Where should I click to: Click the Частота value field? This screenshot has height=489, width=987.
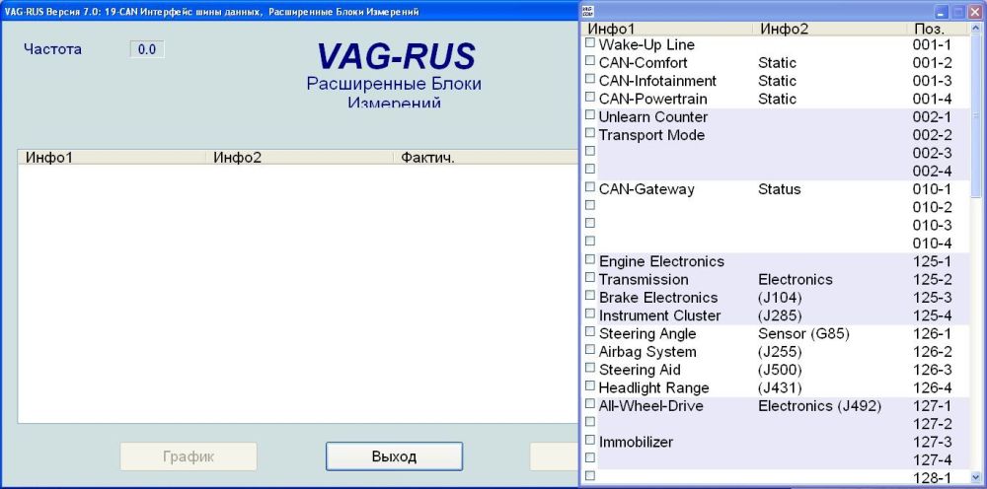147,49
